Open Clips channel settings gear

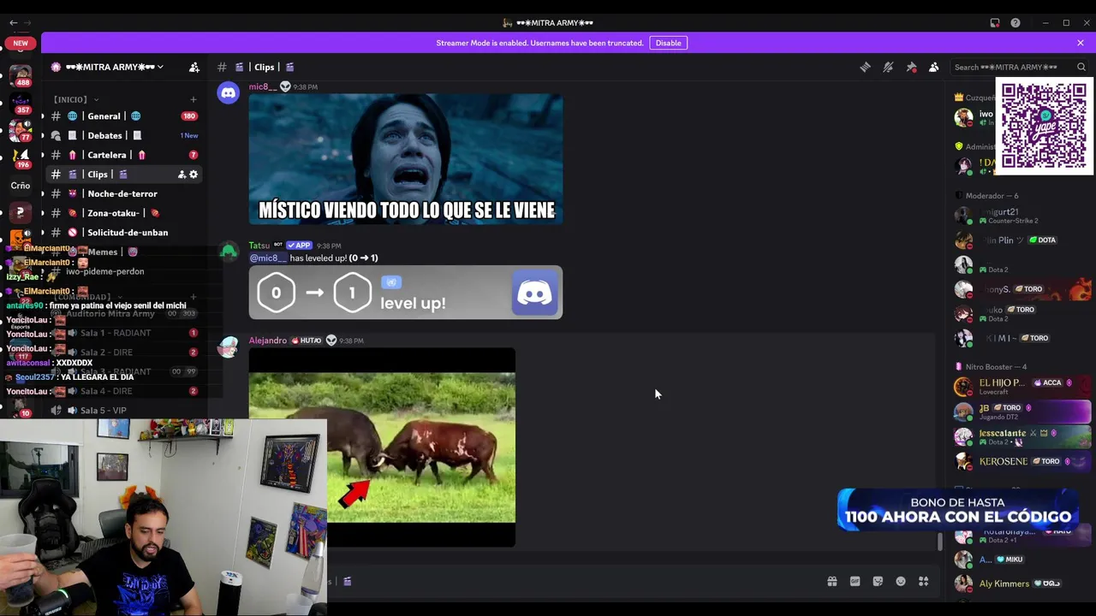coord(194,175)
